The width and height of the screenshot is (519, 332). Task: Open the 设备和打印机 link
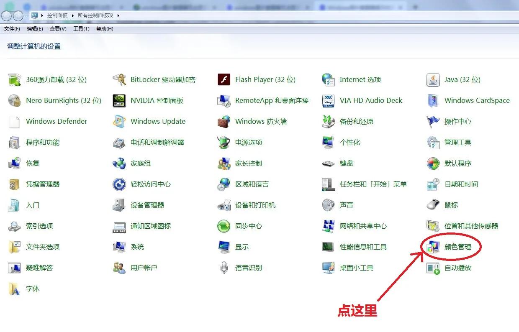(255, 205)
